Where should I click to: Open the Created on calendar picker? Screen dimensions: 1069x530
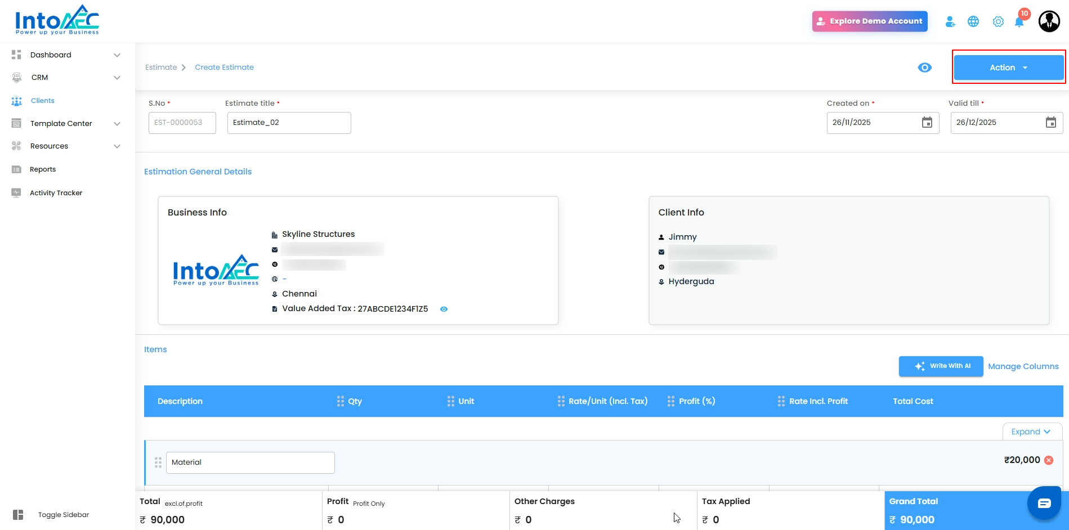[x=927, y=123]
